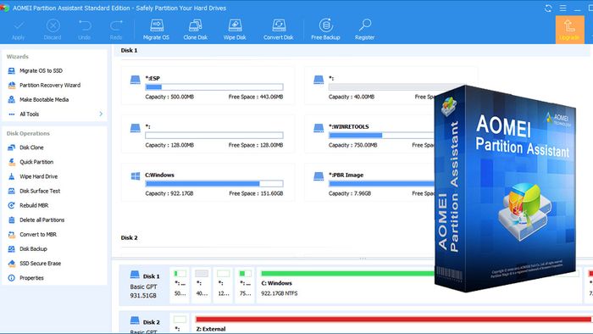Image resolution: width=593 pixels, height=334 pixels.
Task: Select the *:ESP partition card
Action: point(208,86)
